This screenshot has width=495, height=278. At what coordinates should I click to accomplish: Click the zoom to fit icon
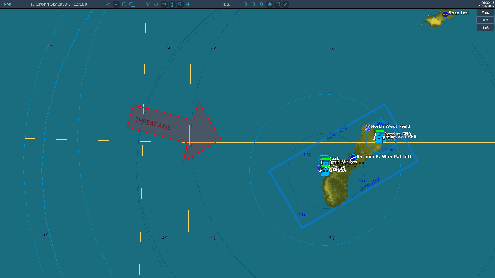[261, 4]
